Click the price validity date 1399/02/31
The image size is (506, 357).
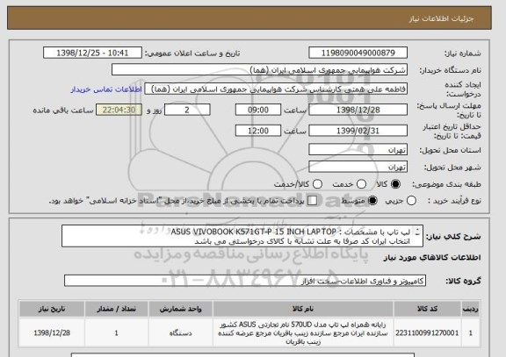[x=358, y=131]
